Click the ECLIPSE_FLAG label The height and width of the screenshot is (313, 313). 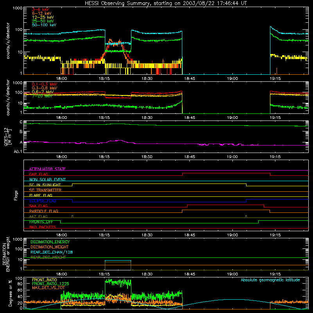(x=43, y=201)
